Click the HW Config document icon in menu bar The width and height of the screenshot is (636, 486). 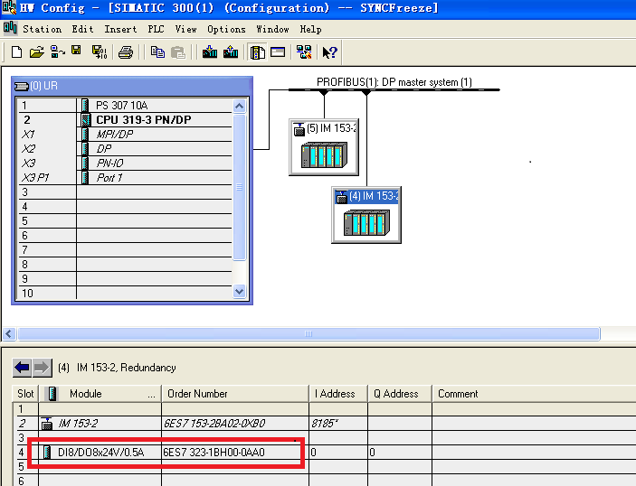[x=10, y=29]
